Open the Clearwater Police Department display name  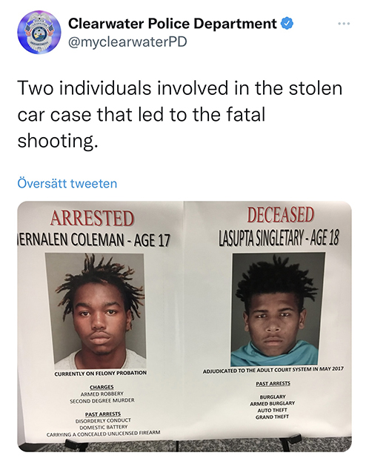(172, 24)
